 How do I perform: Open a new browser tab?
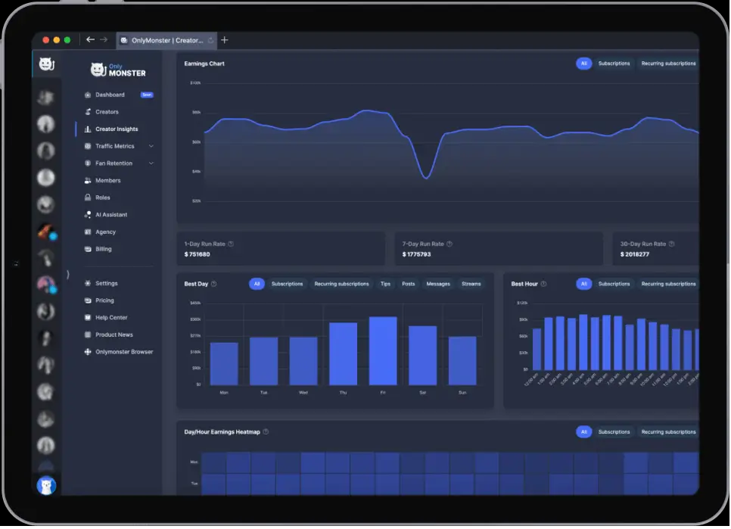click(x=224, y=40)
